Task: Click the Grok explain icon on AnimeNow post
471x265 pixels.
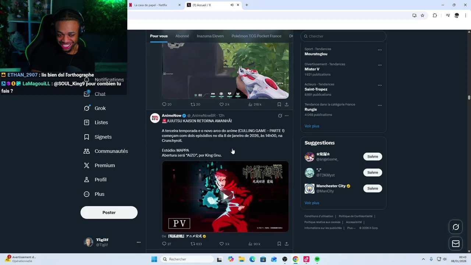Action: coord(280,116)
